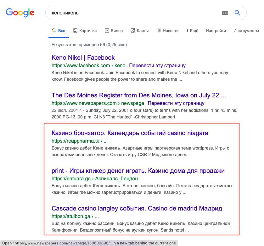
Task: Click the Карты tab map pin icon
Action: 133,30
